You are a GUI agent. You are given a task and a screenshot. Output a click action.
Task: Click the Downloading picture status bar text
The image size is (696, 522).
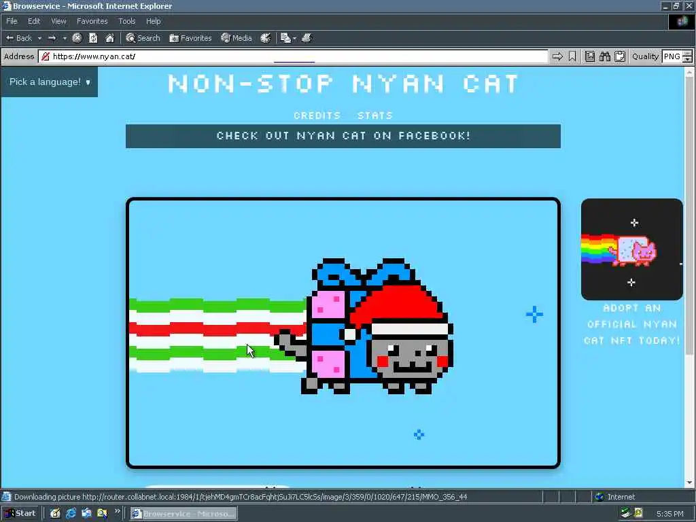240,497
